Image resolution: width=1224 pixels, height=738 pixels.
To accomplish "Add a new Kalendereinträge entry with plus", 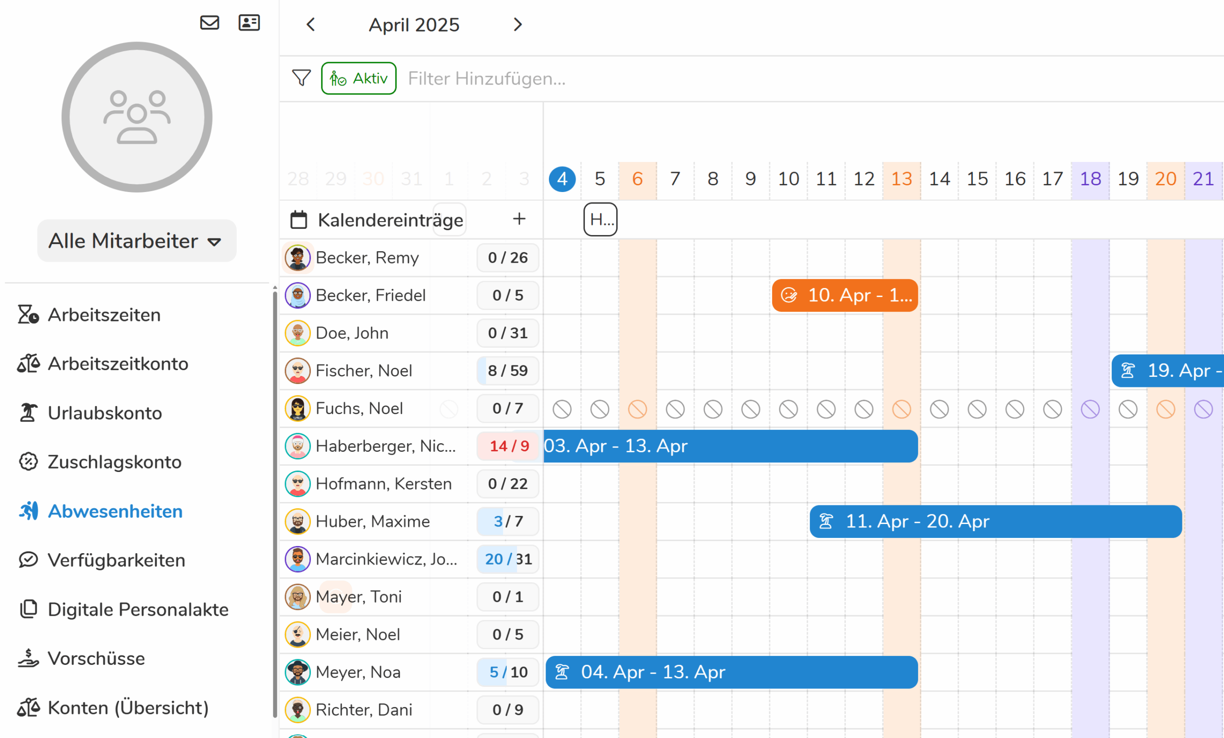I will [519, 219].
